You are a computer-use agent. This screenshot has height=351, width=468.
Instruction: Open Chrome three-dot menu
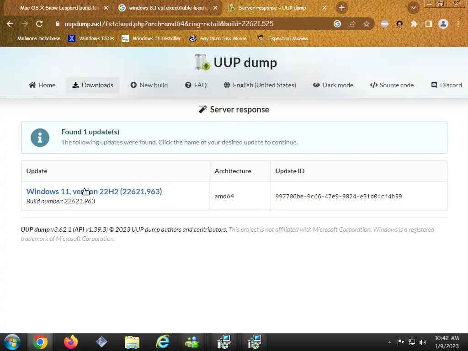[458, 24]
